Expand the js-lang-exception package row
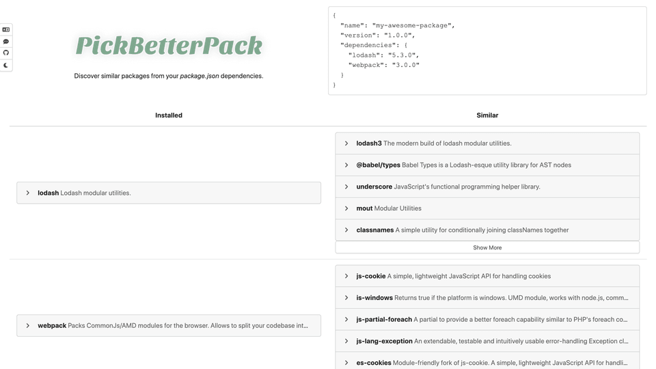Screen dimensions: 656x369 click(487, 342)
